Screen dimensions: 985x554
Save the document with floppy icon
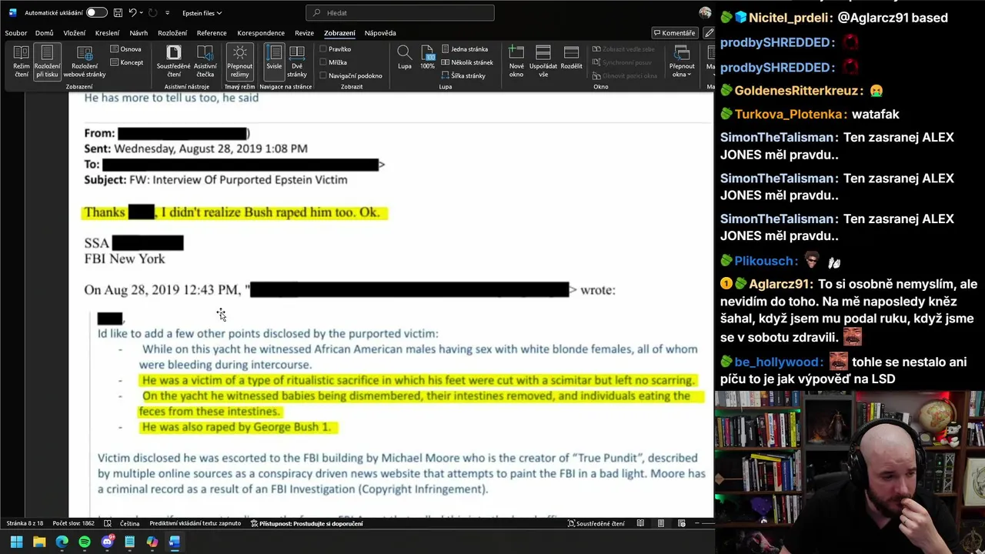click(118, 13)
